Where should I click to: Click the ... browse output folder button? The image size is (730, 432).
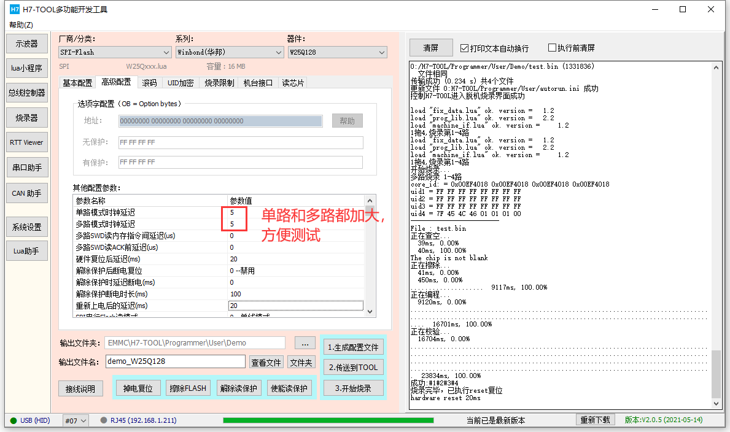pyautogui.click(x=305, y=343)
